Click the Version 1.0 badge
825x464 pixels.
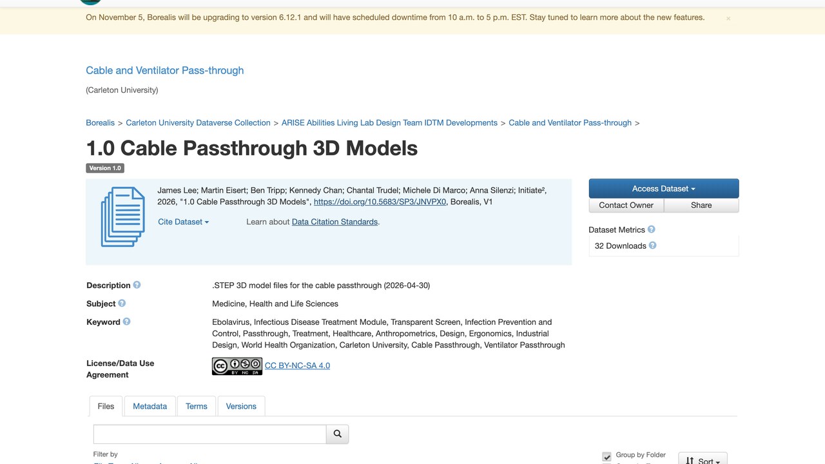click(x=104, y=168)
